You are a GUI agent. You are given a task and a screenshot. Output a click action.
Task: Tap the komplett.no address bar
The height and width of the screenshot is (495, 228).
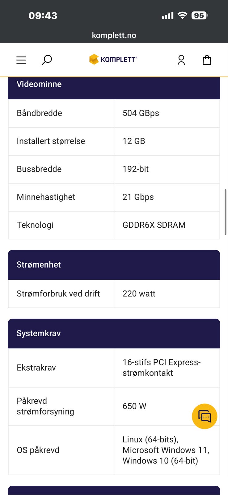[114, 35]
